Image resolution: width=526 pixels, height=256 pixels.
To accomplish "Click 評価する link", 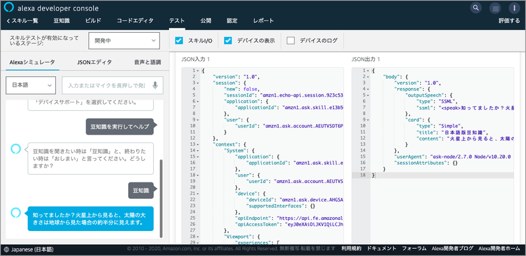I will pos(509,21).
